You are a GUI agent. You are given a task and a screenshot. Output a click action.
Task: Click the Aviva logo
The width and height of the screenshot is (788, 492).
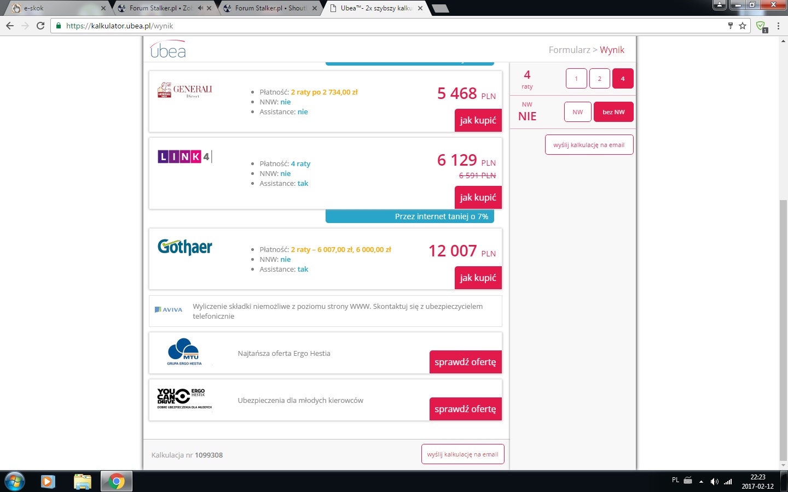pos(169,309)
